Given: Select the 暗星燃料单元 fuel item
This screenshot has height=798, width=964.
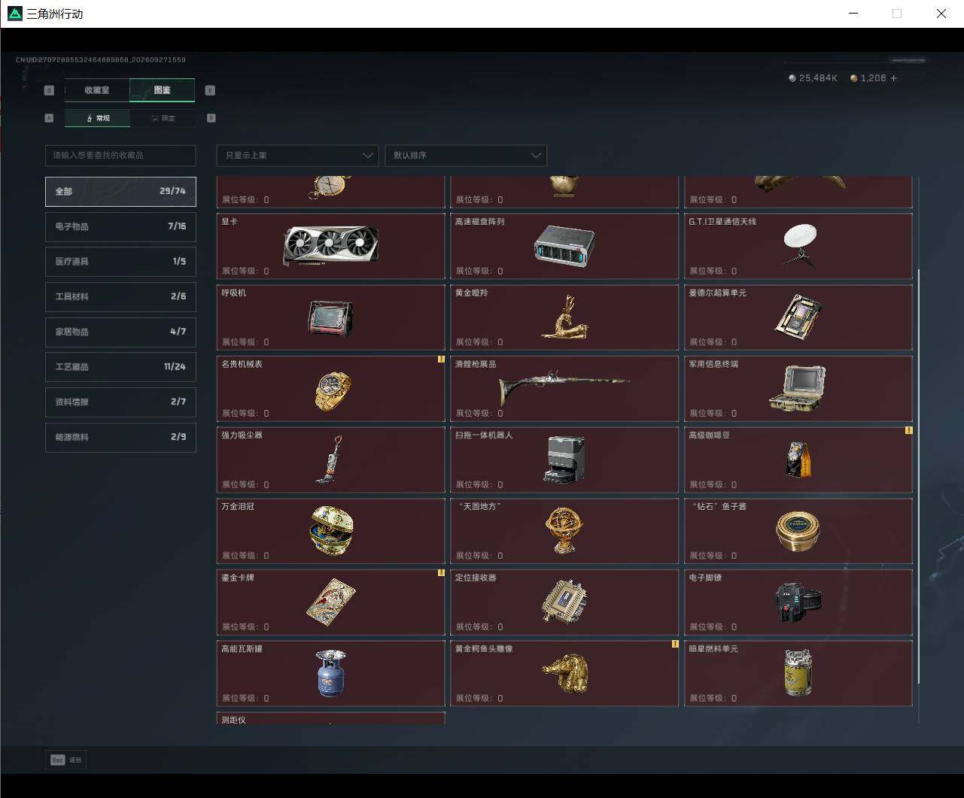Looking at the screenshot, I should point(798,673).
